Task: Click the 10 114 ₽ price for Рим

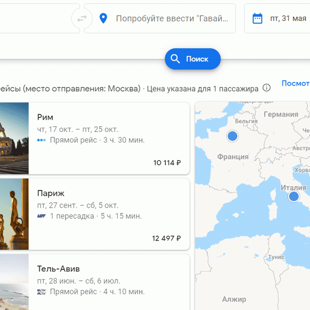Action: click(x=167, y=163)
